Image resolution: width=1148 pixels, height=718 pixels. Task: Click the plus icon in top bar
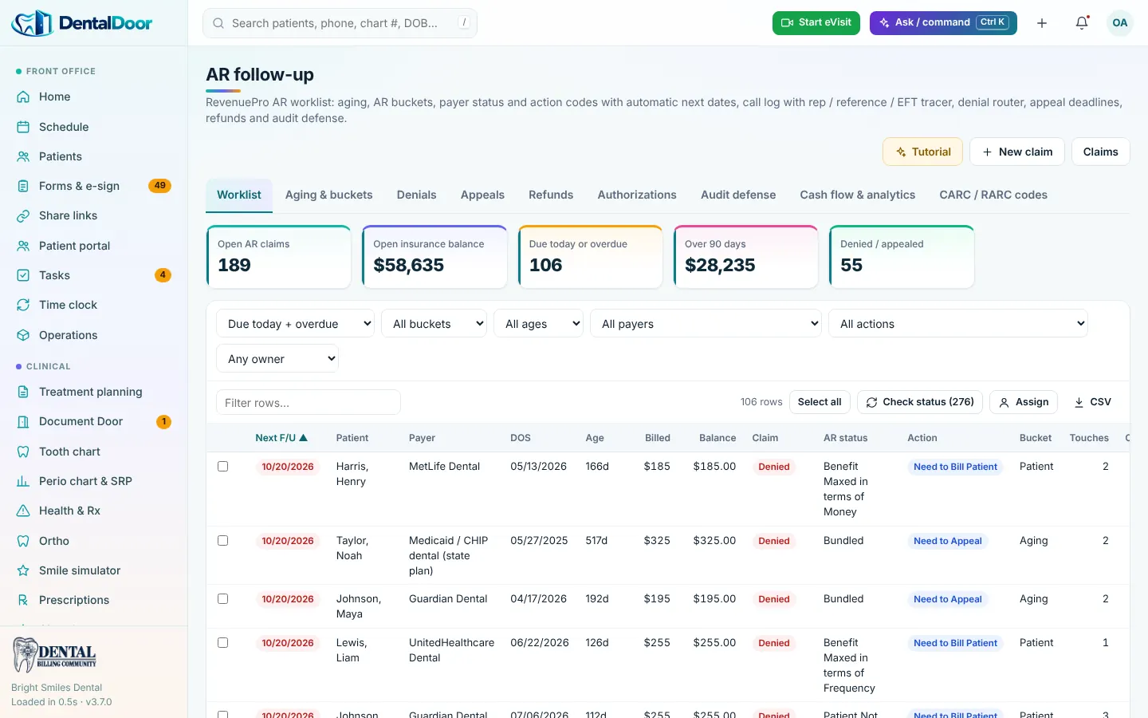[1042, 23]
